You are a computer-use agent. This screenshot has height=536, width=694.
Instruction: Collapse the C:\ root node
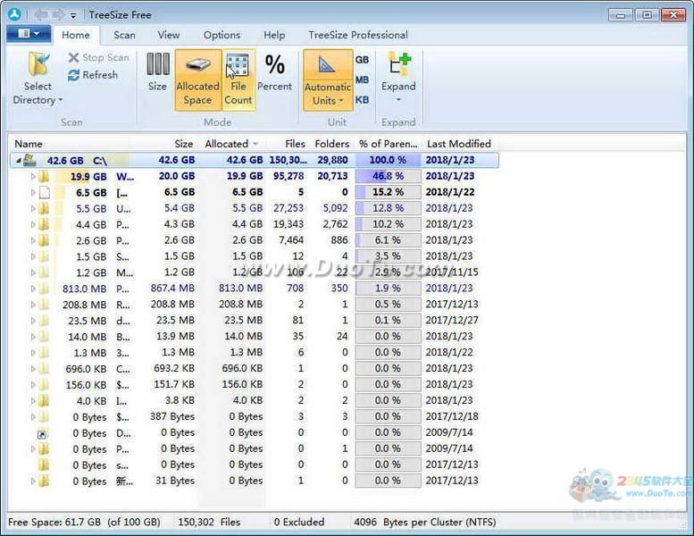click(x=18, y=160)
